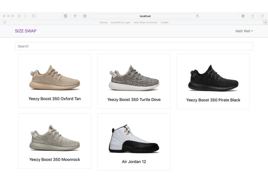Click the Air Jordan 12 title
This screenshot has width=268, height=190.
click(x=134, y=162)
